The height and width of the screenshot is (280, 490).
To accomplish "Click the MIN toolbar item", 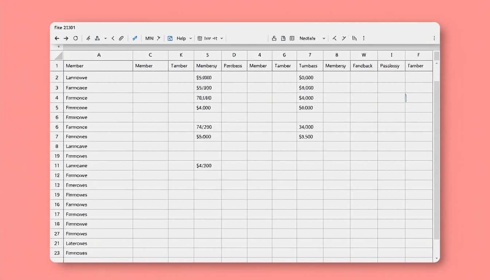I will (x=149, y=38).
